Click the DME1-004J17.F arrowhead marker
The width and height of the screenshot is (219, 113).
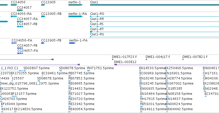[146, 59]
